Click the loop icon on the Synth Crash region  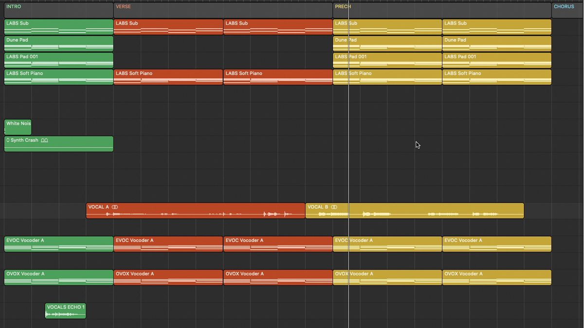44,140
